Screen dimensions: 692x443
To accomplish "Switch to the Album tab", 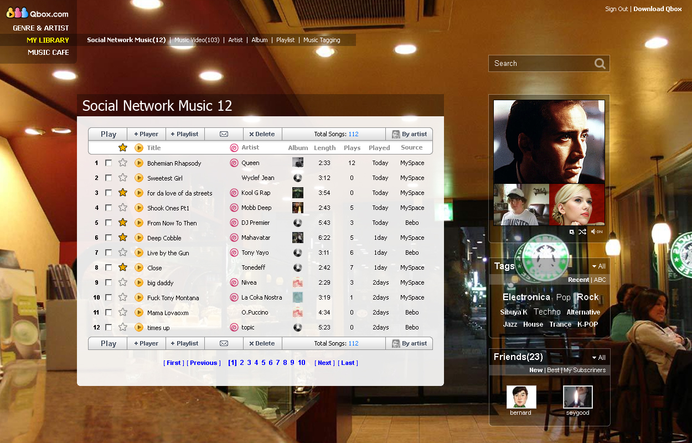I will [x=260, y=40].
